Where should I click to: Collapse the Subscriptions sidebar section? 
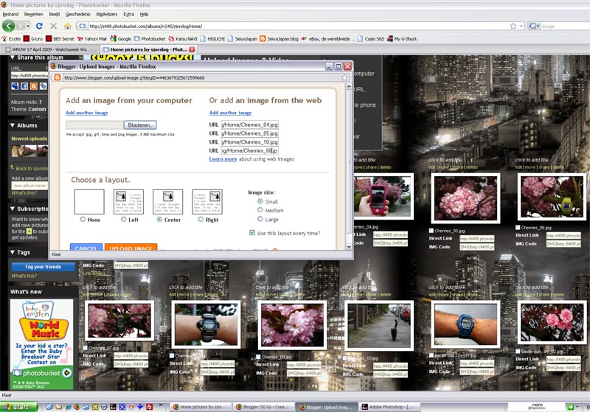click(13, 209)
